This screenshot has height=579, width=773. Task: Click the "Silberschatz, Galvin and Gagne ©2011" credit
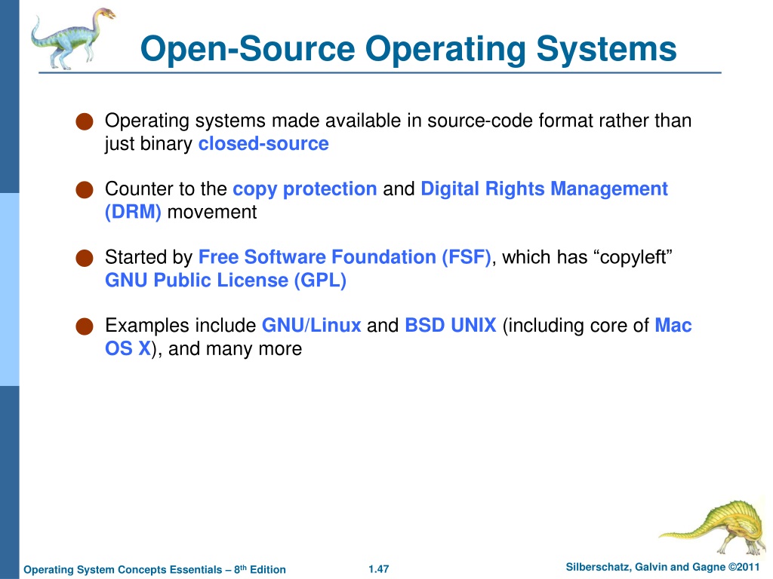pos(663,567)
